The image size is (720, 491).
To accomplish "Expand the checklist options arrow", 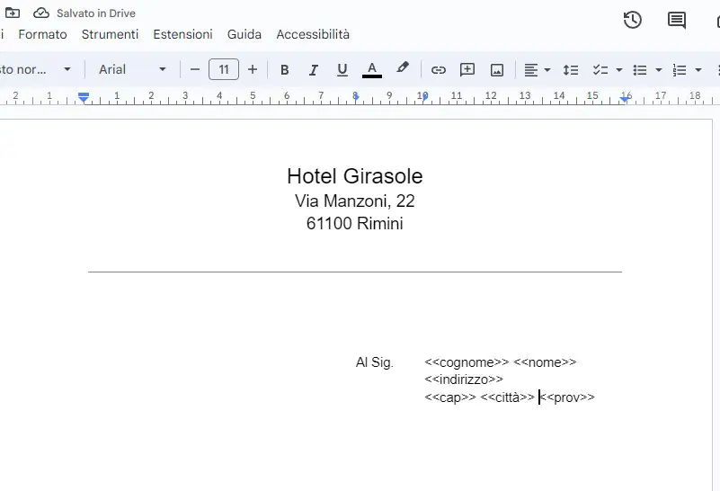I will 619,70.
